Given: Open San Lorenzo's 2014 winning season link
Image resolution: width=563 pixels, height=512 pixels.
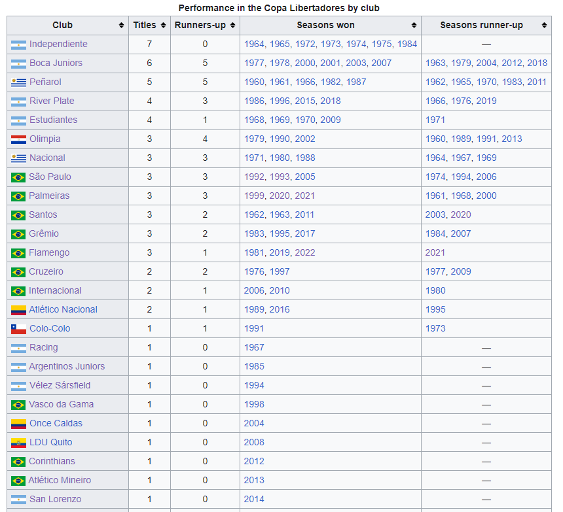Looking at the screenshot, I should (254, 499).
